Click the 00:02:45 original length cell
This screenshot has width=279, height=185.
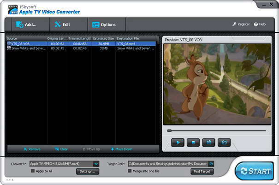[58, 48]
